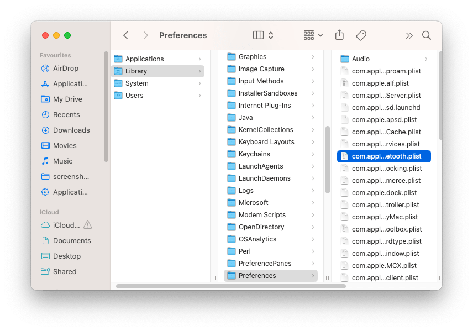Image resolution: width=473 pixels, height=331 pixels.
Task: Select Downloads in the sidebar
Action: click(x=71, y=130)
